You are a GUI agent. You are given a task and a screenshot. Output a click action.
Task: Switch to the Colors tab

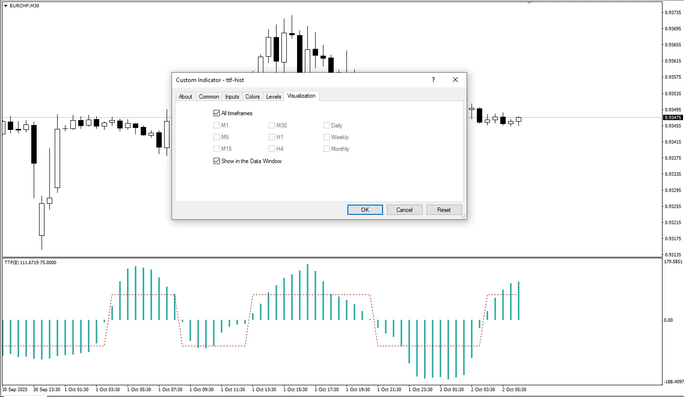[253, 97]
